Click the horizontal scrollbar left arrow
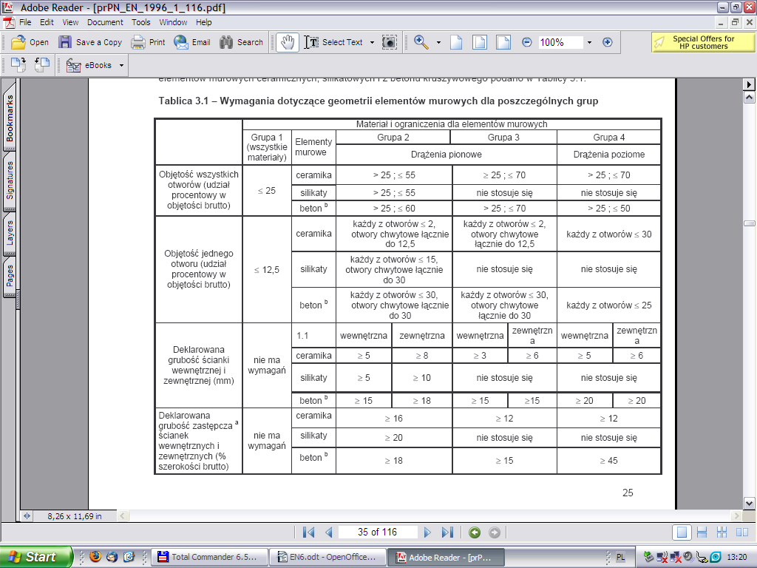Viewport: 757px width, 568px height. pos(123,515)
